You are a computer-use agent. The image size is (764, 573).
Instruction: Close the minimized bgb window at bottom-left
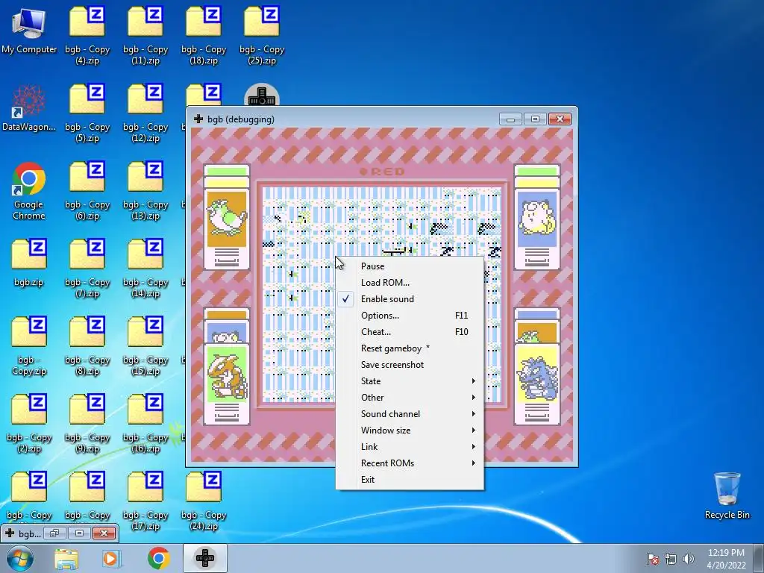[x=104, y=533]
